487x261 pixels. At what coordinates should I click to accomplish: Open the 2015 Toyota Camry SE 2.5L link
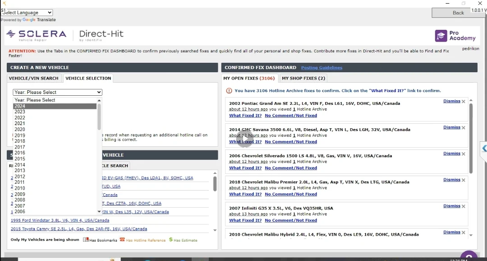(79, 228)
